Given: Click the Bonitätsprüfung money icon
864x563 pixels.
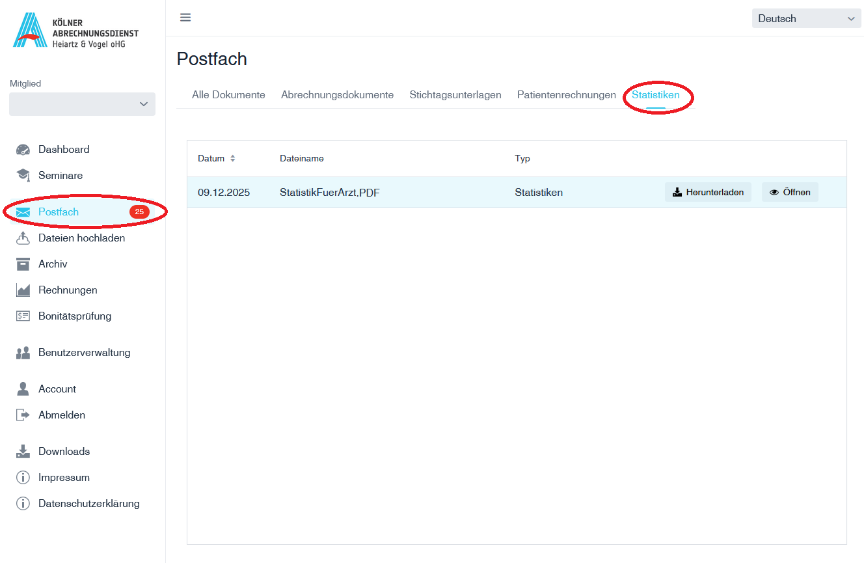Looking at the screenshot, I should pyautogui.click(x=23, y=316).
